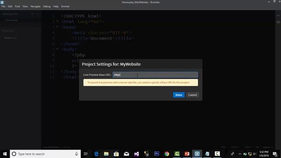
Task: Click the Brackets app icon in title bar
Action: coord(2,2)
